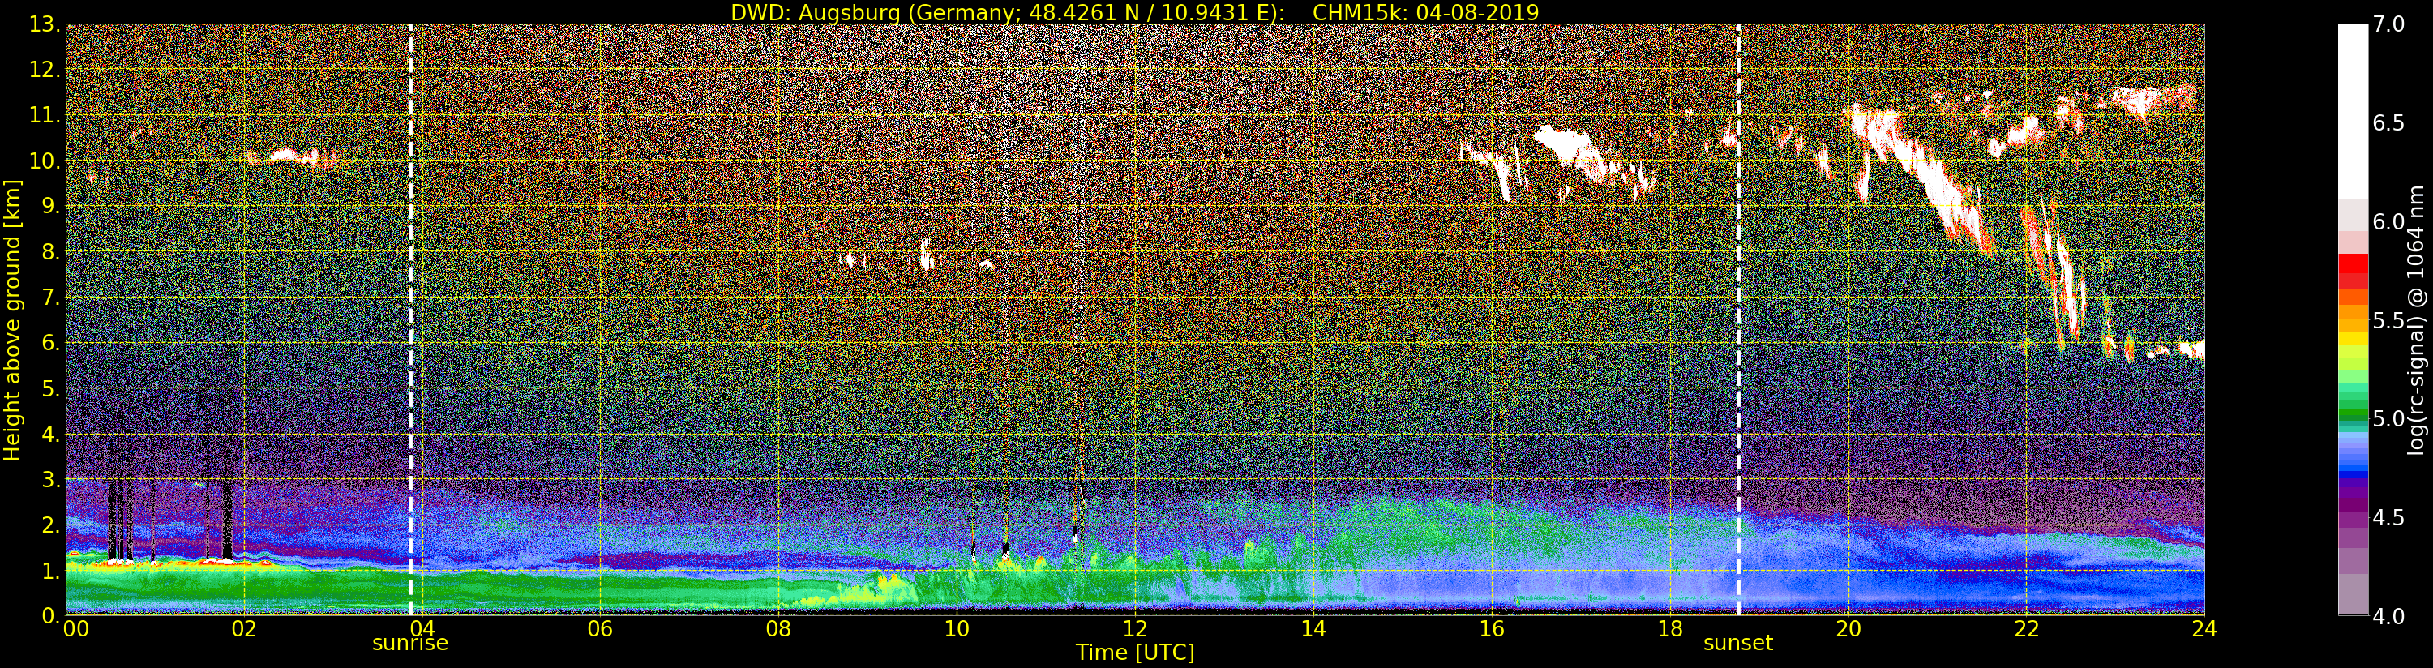Select the 06 tick on the time axis
Viewport: 2433px width, 668px height.
(x=600, y=629)
